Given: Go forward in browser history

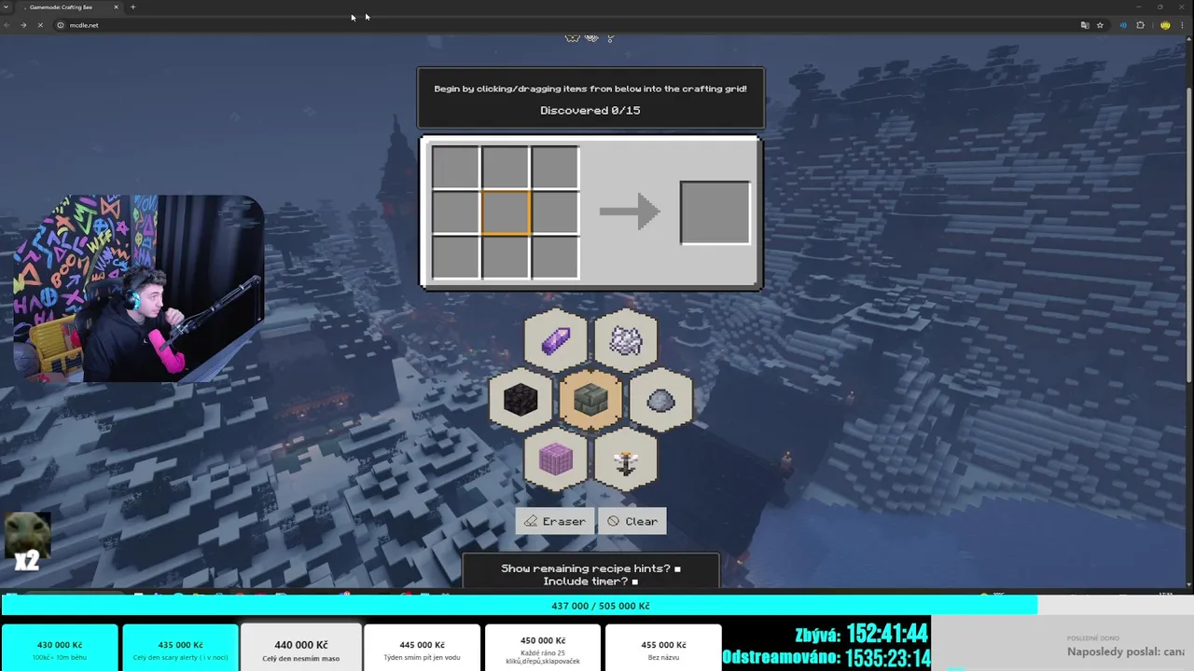Looking at the screenshot, I should click(x=23, y=25).
